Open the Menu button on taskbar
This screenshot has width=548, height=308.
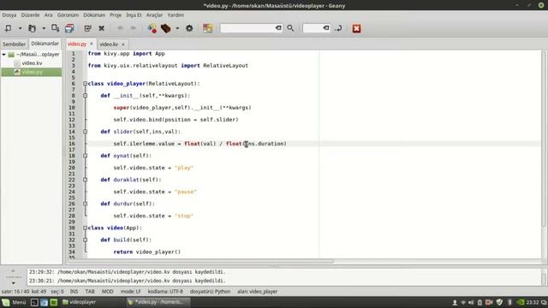(x=14, y=302)
